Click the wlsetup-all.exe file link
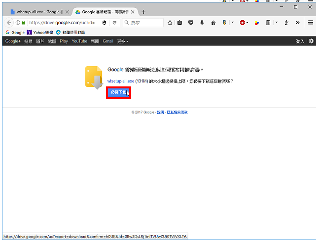The width and height of the screenshot is (316, 240). coord(121,81)
